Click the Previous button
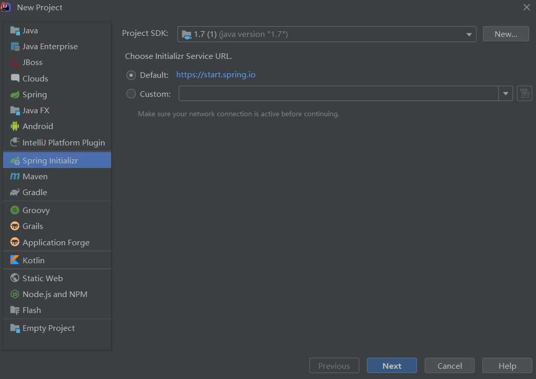The width and height of the screenshot is (536, 379). point(334,366)
